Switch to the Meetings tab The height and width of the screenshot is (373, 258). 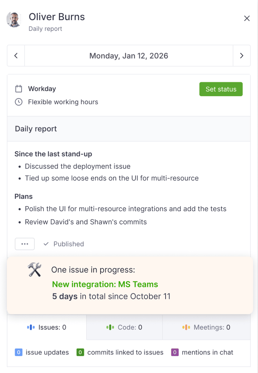point(206,327)
